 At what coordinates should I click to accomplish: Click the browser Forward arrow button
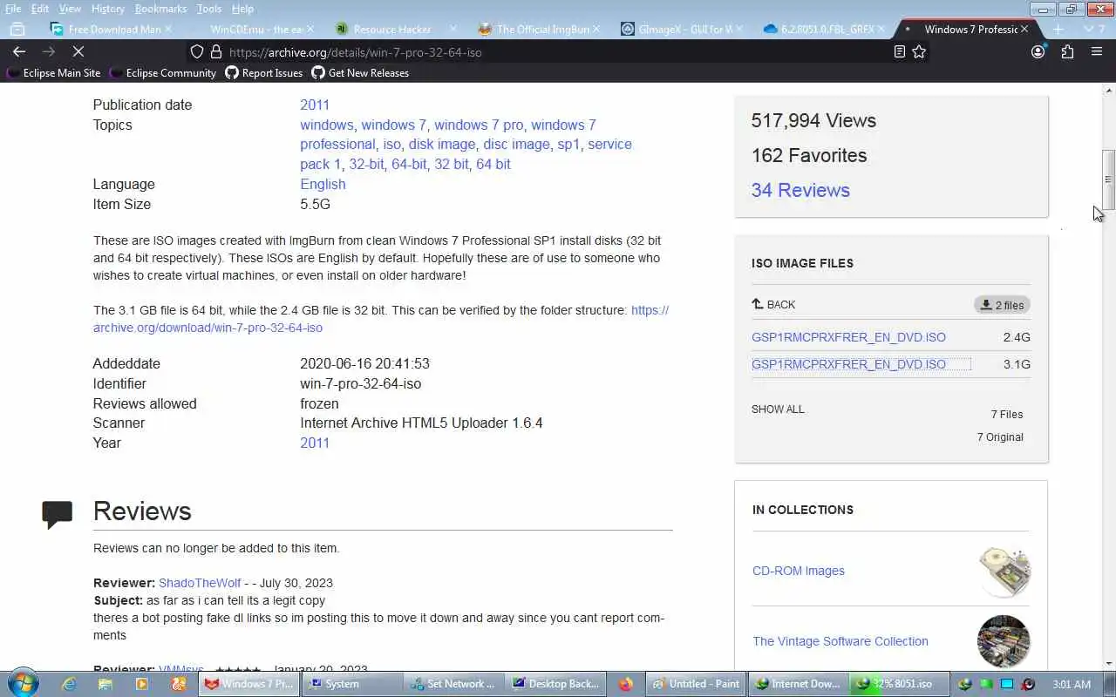coord(48,52)
